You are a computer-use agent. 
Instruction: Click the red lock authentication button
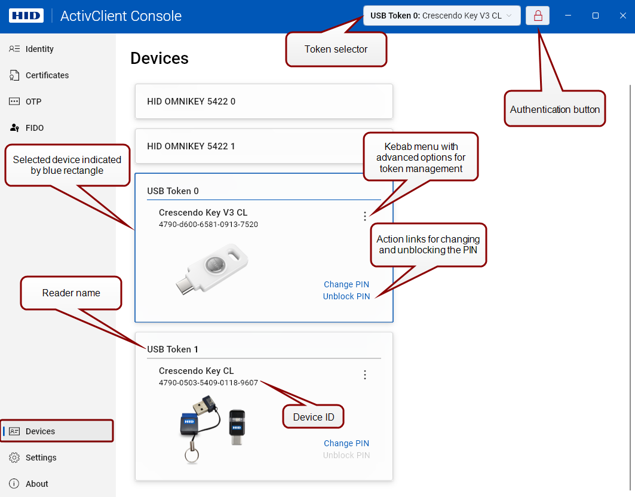(x=538, y=16)
